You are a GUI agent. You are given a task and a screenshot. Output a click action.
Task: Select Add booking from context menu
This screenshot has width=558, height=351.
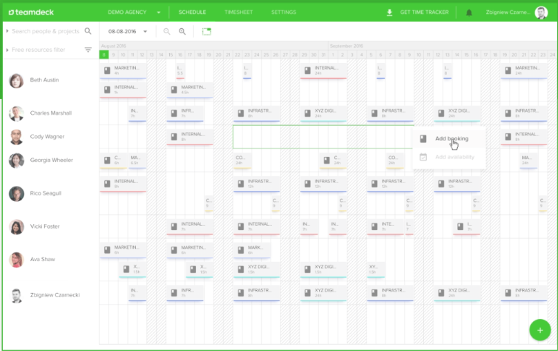(x=448, y=138)
